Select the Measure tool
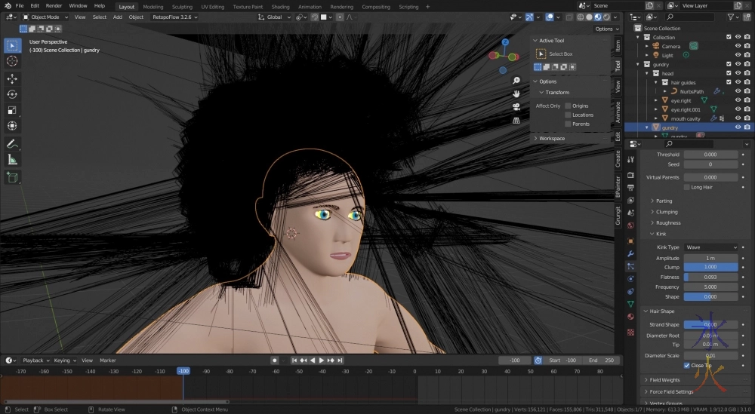Image resolution: width=755 pixels, height=414 pixels. pos(12,159)
